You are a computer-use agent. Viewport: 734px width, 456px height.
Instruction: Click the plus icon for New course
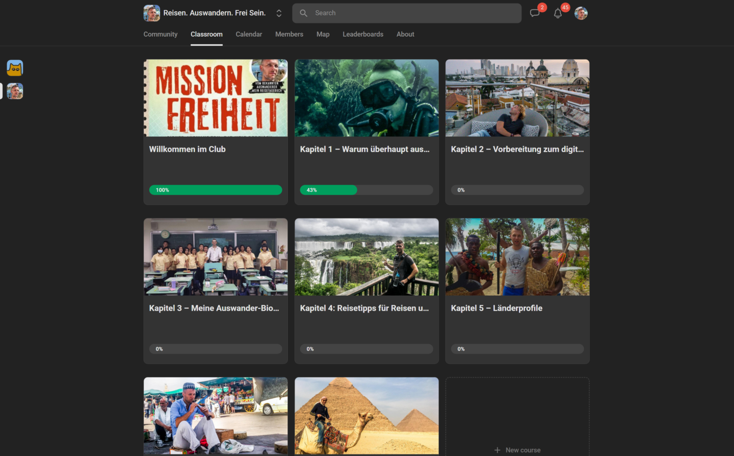point(497,450)
